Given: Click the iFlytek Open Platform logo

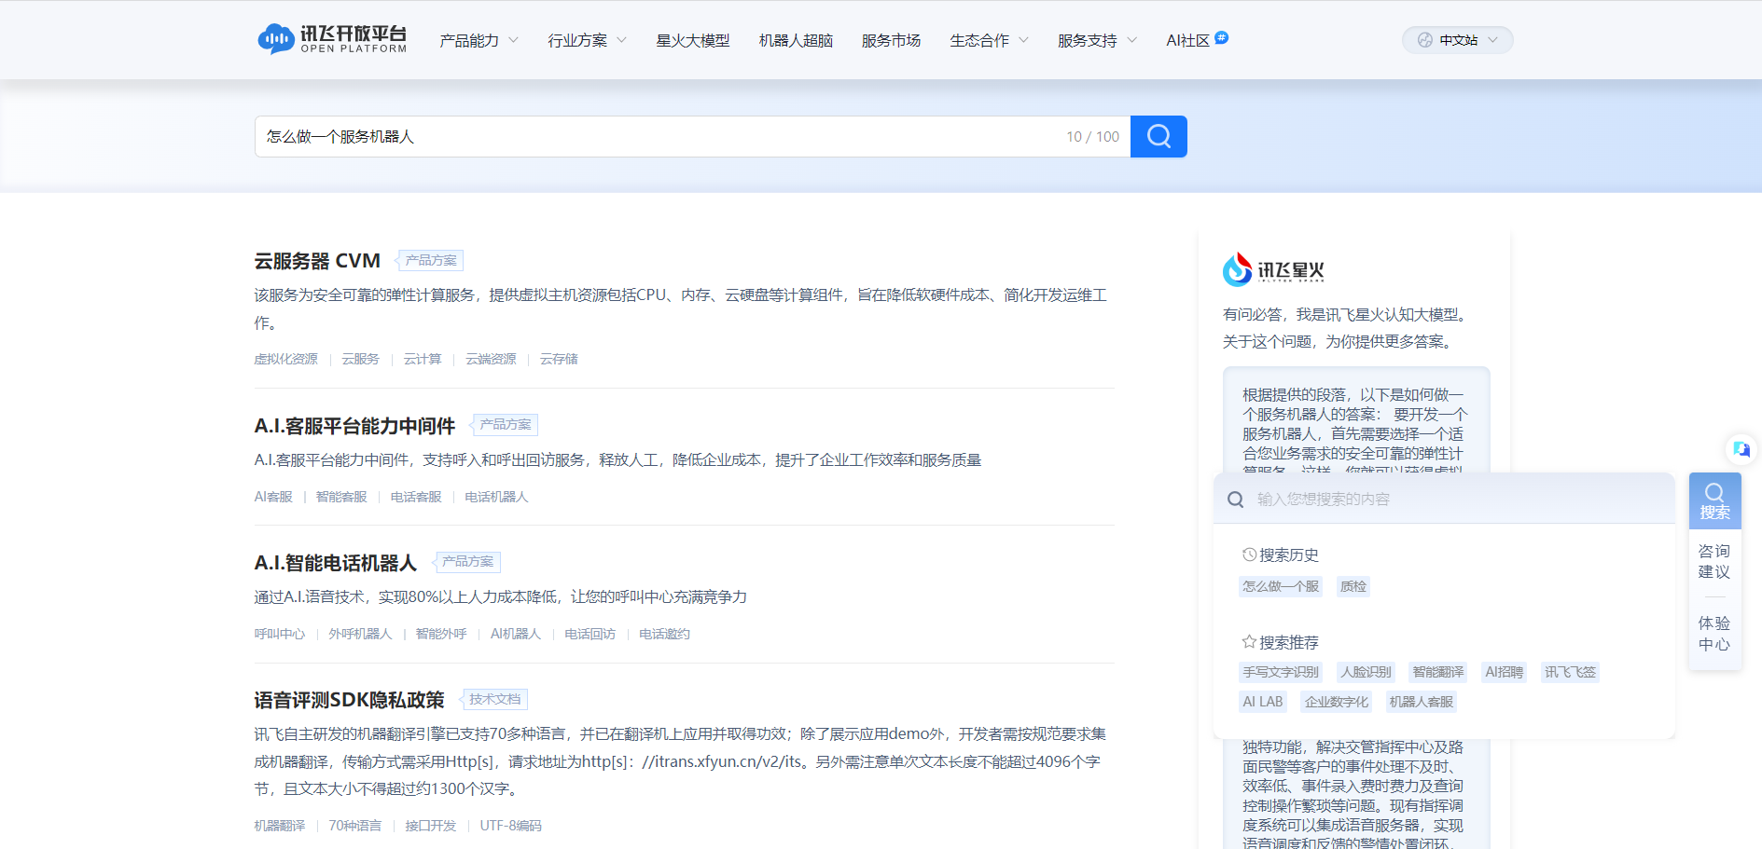Looking at the screenshot, I should point(332,39).
